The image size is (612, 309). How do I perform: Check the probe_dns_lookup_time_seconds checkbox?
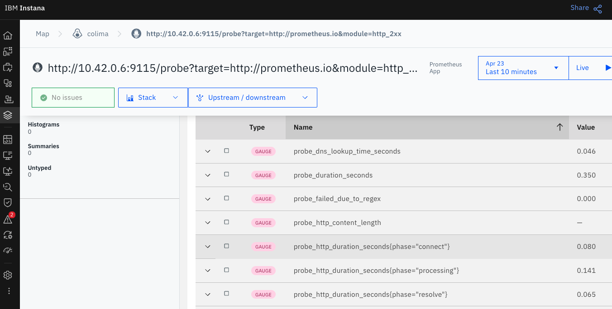(227, 151)
